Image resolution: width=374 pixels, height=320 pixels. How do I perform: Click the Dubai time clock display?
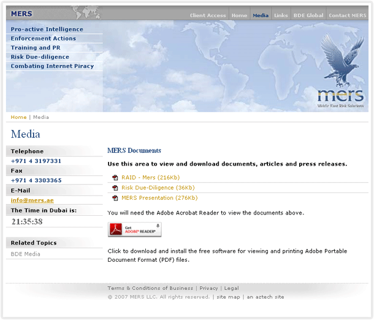(27, 221)
